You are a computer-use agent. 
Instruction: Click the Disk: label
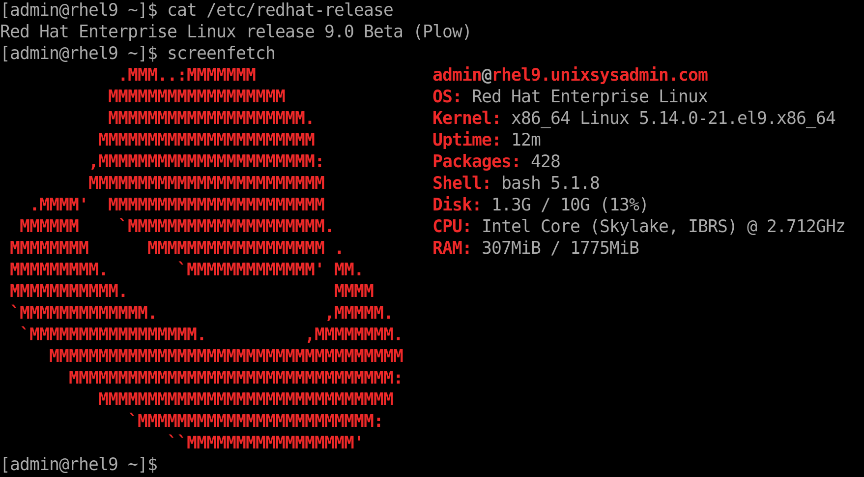(x=457, y=205)
